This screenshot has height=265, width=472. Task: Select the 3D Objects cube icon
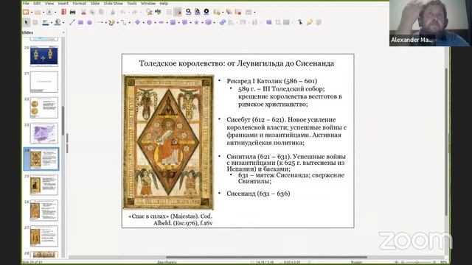(208, 22)
